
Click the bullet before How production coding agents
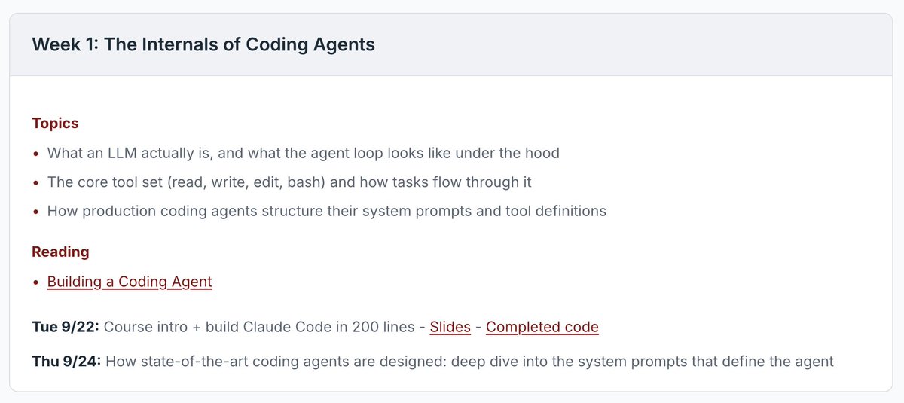pyautogui.click(x=37, y=212)
